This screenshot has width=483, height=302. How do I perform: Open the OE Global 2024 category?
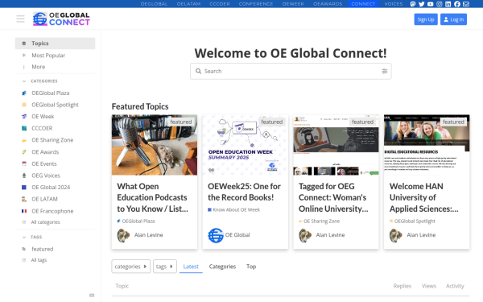[x=55, y=187]
